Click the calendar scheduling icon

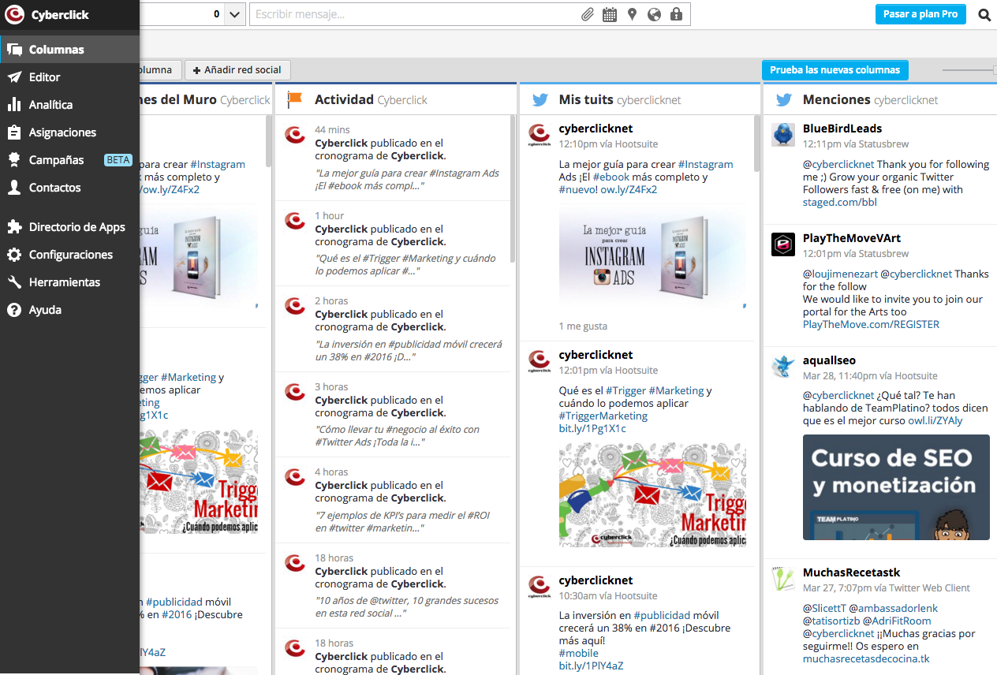[x=610, y=14]
